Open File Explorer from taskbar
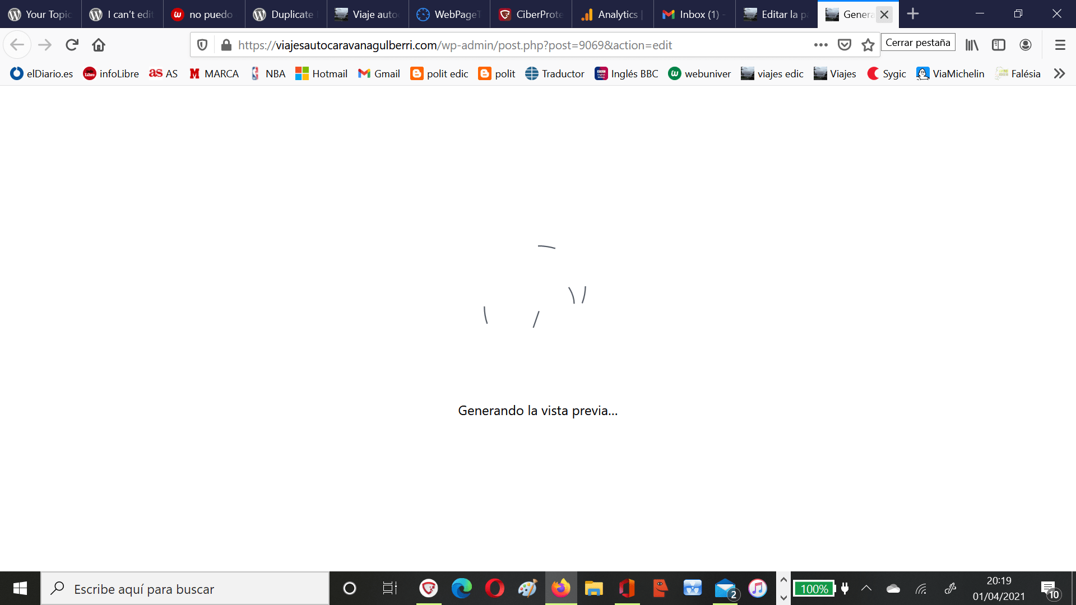The height and width of the screenshot is (605, 1076). (593, 588)
